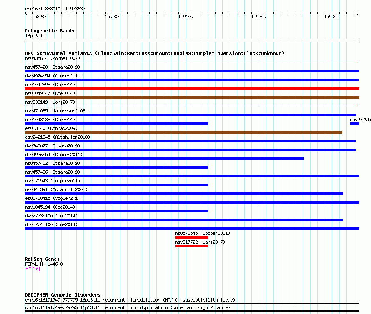
Task: Click the 16p13.11 cytogenetic band label
Action: [35, 36]
